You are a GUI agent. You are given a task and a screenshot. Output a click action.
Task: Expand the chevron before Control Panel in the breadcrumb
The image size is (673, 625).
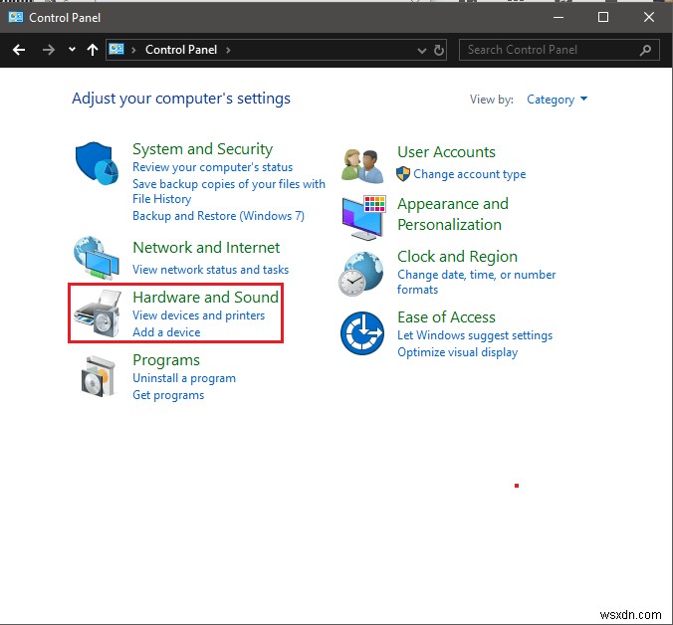[x=133, y=50]
